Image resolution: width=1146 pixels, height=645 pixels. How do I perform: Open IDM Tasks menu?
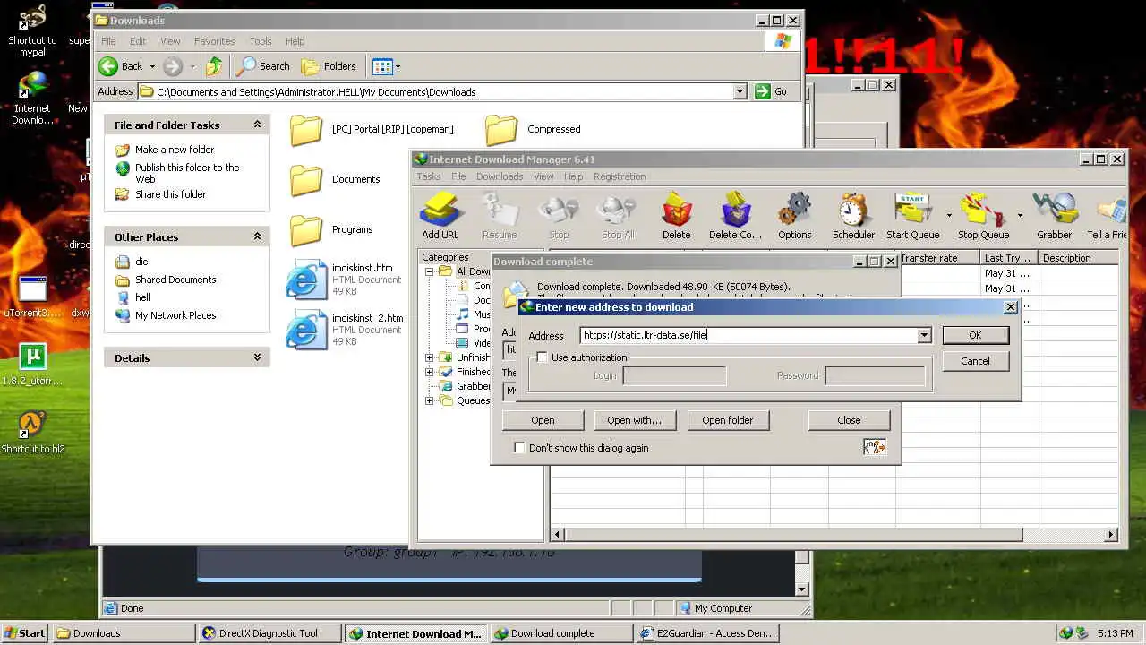(428, 176)
